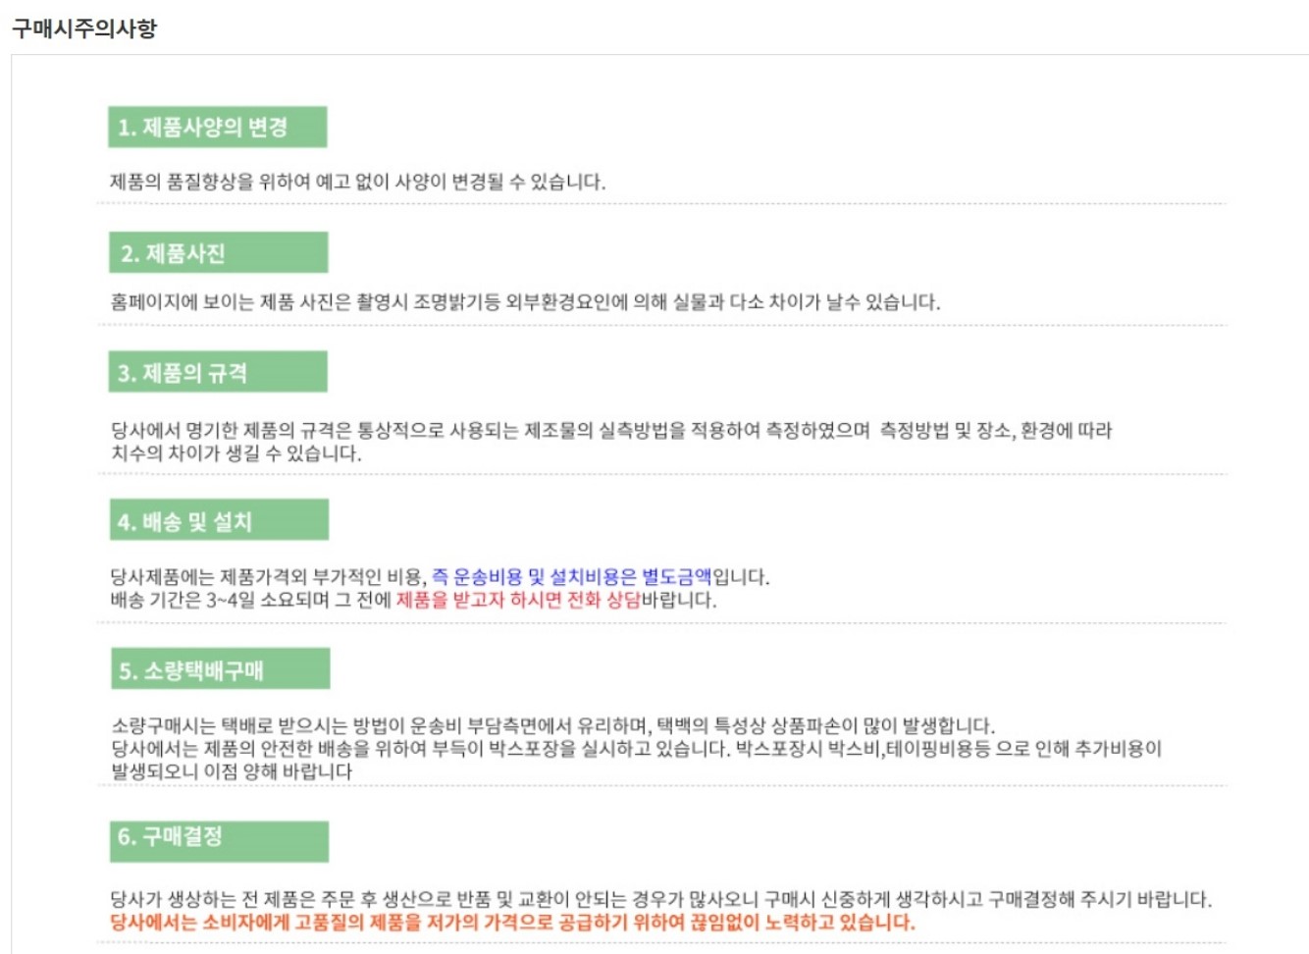Select the green '6. 구매결정' banner
This screenshot has width=1309, height=954.
pos(219,841)
